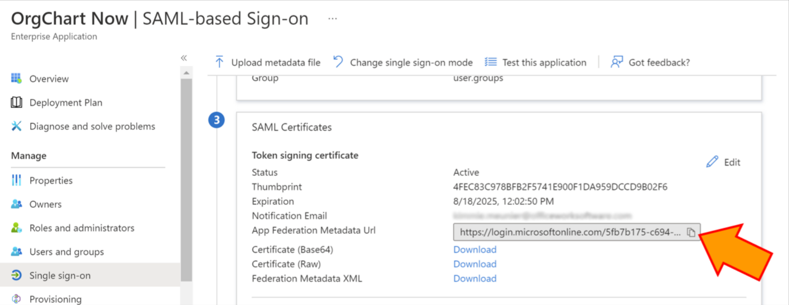Click the sidebar scroll up arrow
789x305 pixels.
coord(186,73)
